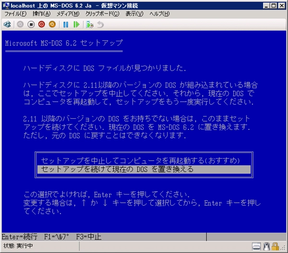Click the 状態: 実行中 status text
Screen dimensions: 288x253
click(x=18, y=246)
